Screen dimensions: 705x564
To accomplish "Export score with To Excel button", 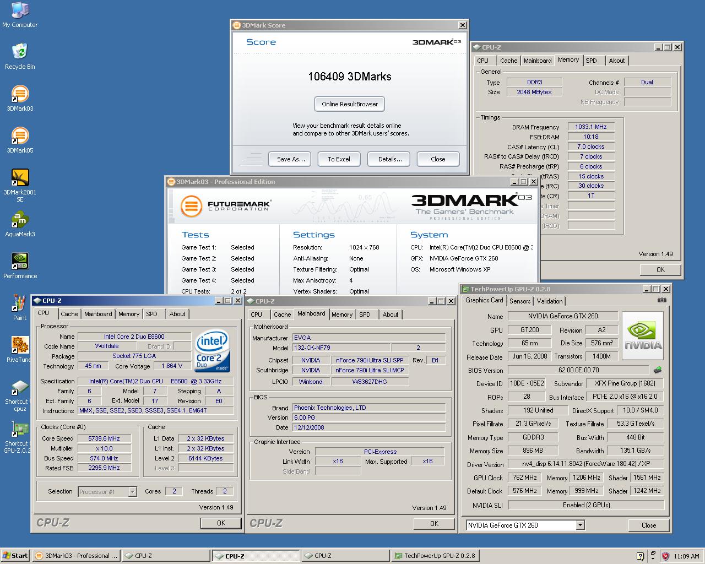I will tap(339, 159).
